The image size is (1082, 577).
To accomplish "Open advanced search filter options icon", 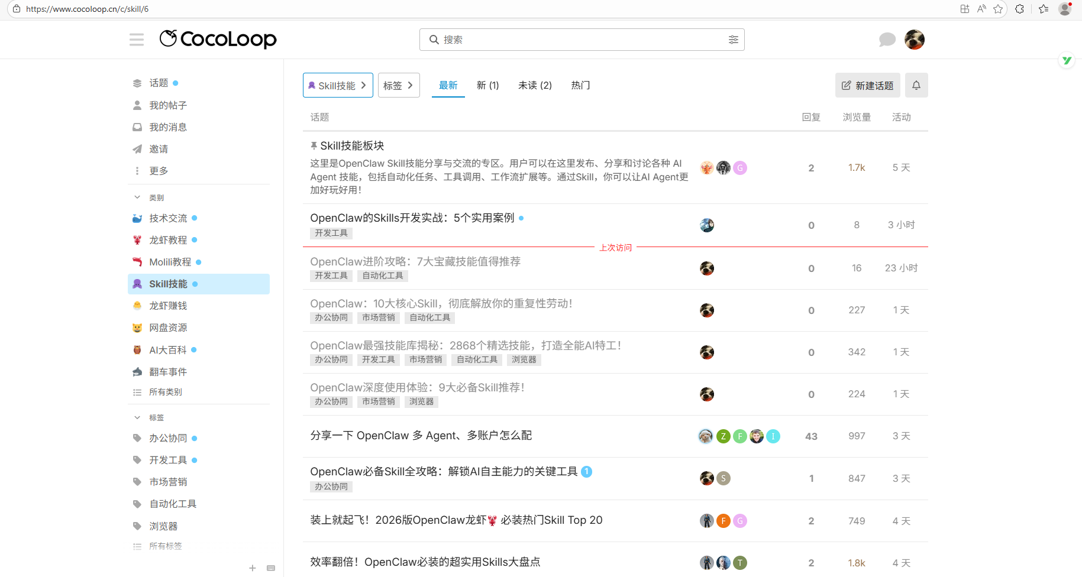I will coord(733,40).
